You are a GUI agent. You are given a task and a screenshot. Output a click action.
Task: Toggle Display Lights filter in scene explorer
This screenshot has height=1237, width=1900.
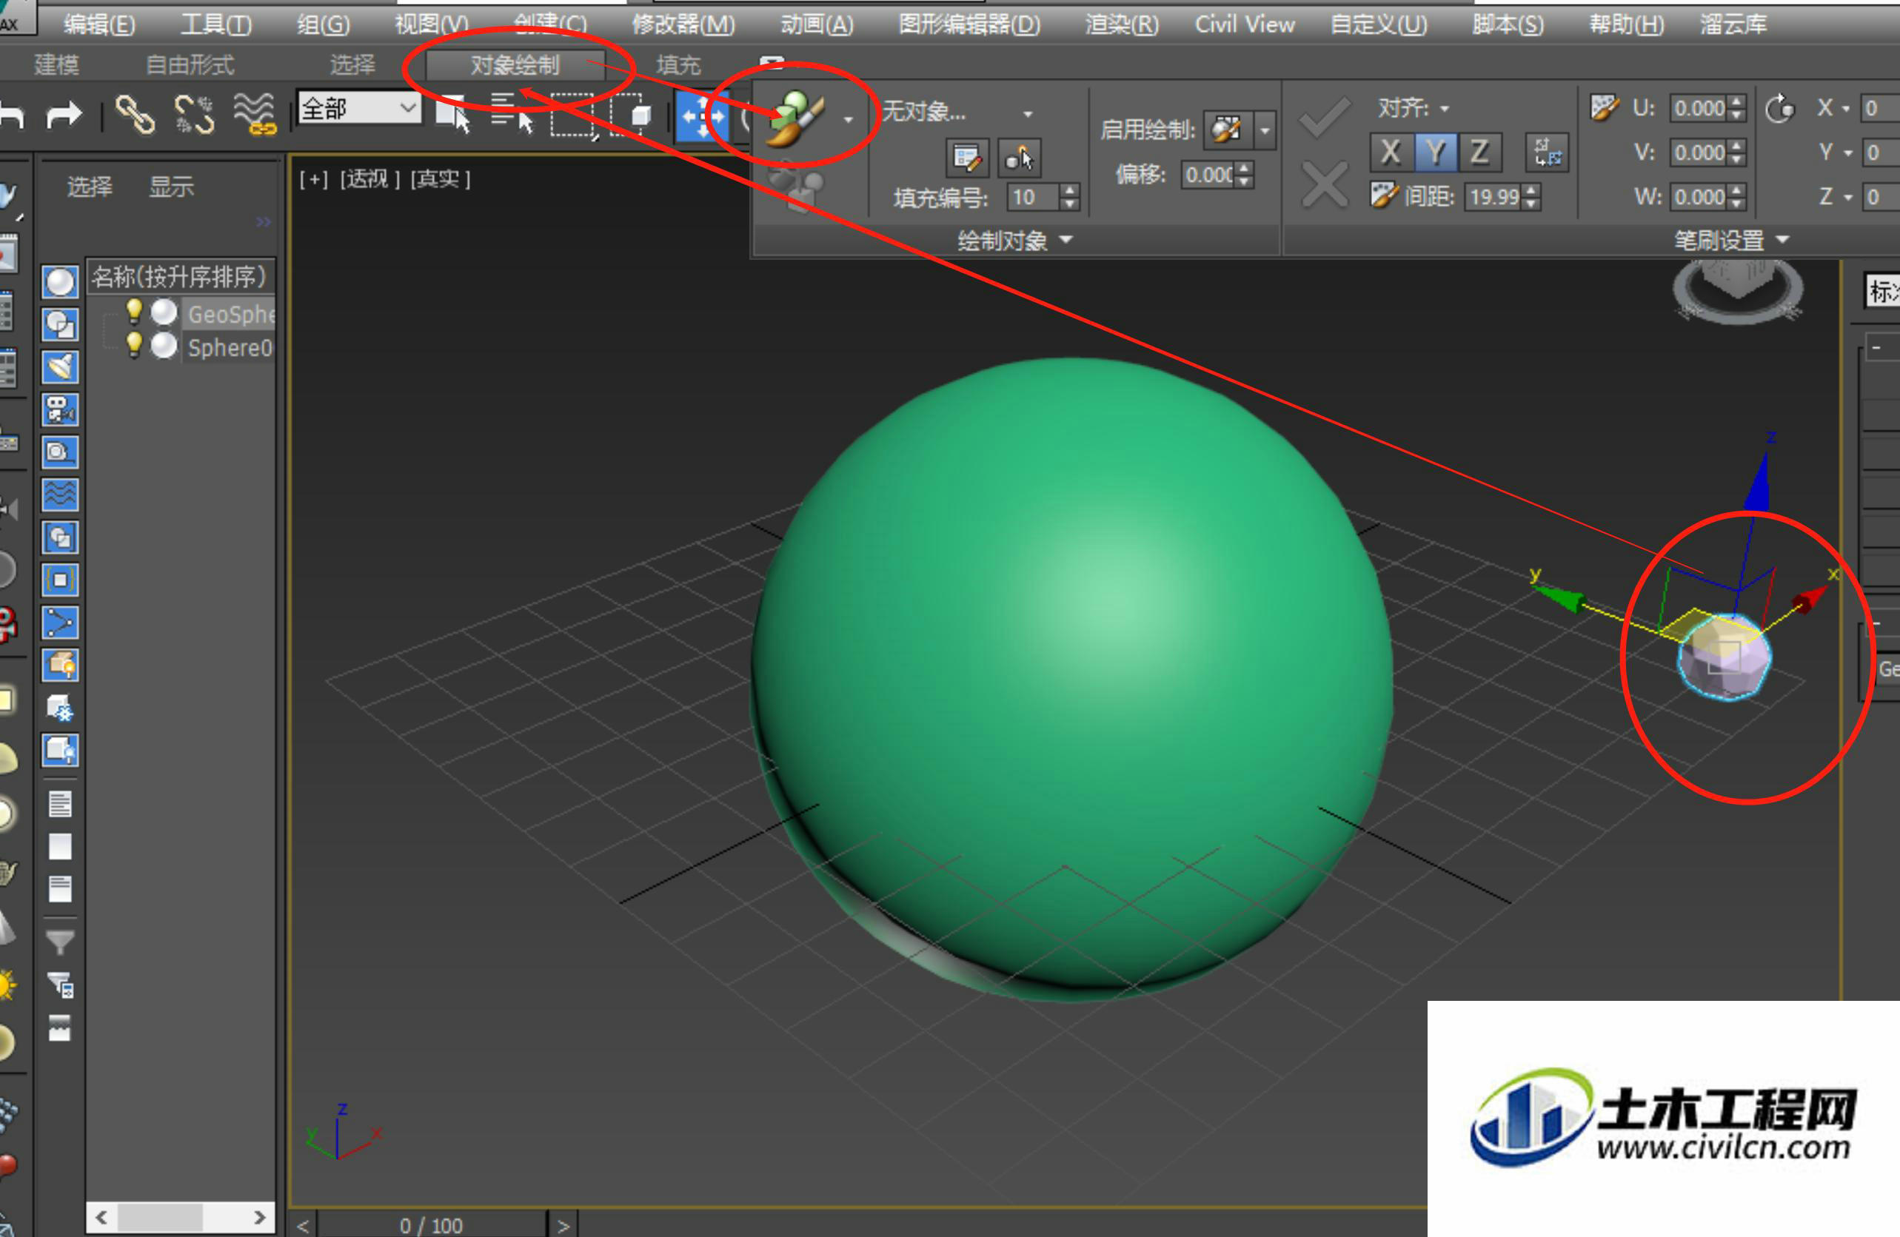click(x=60, y=367)
